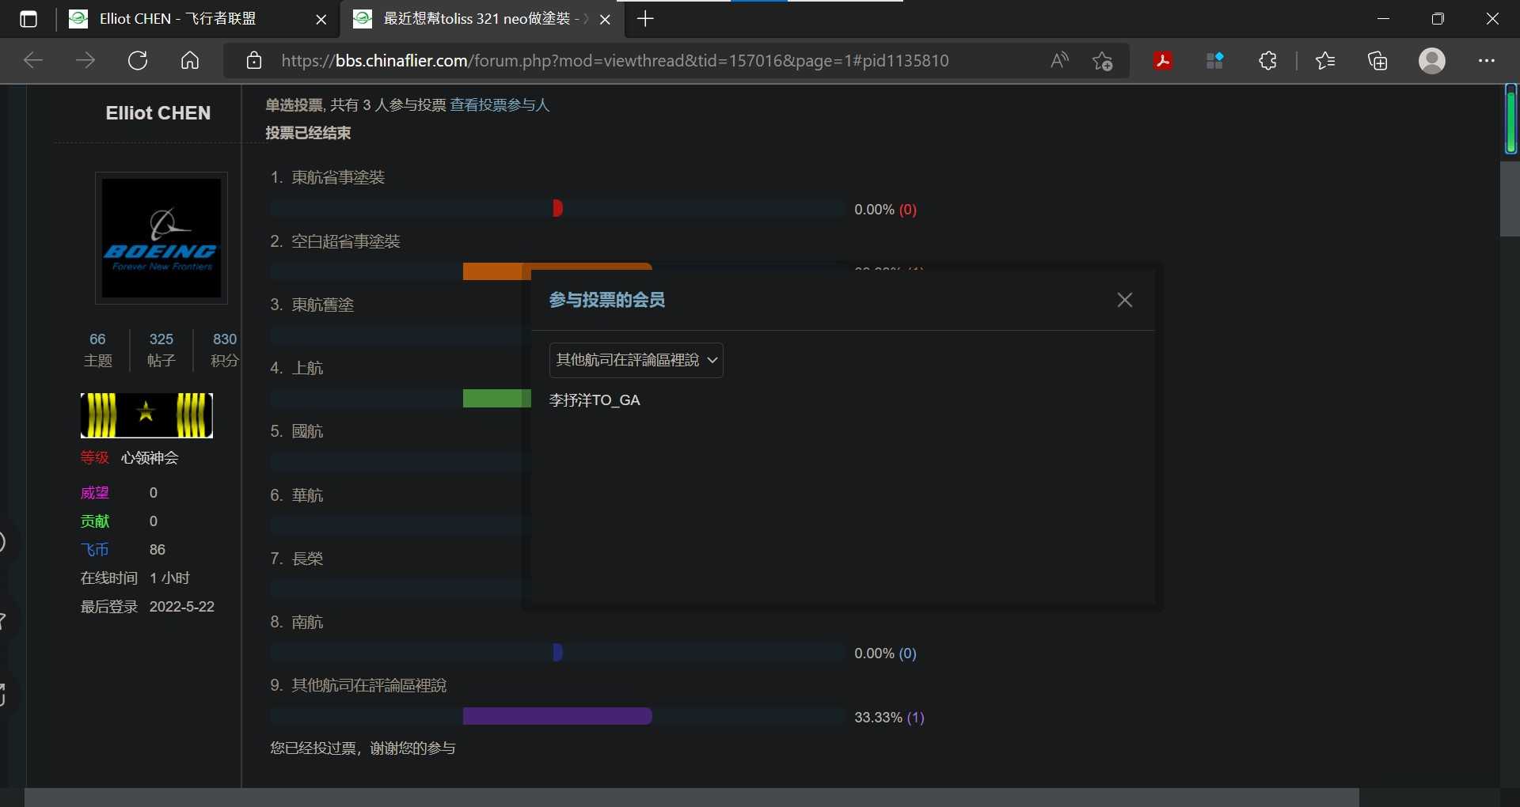1520x807 pixels.
Task: Click the 心领神会 level link
Action: (150, 458)
